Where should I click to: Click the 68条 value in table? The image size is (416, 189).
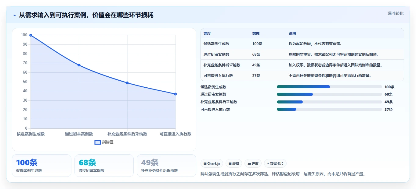256,54
